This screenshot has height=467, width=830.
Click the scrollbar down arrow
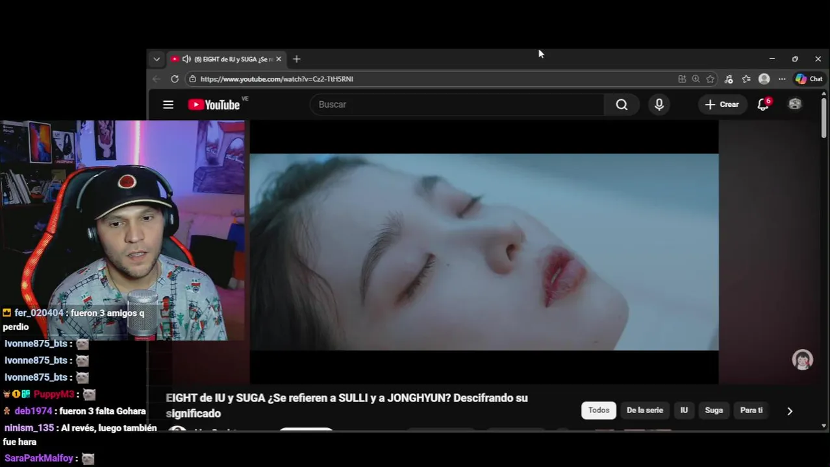[x=824, y=426]
